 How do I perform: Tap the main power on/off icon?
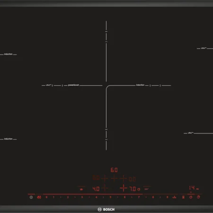click(31, 197)
